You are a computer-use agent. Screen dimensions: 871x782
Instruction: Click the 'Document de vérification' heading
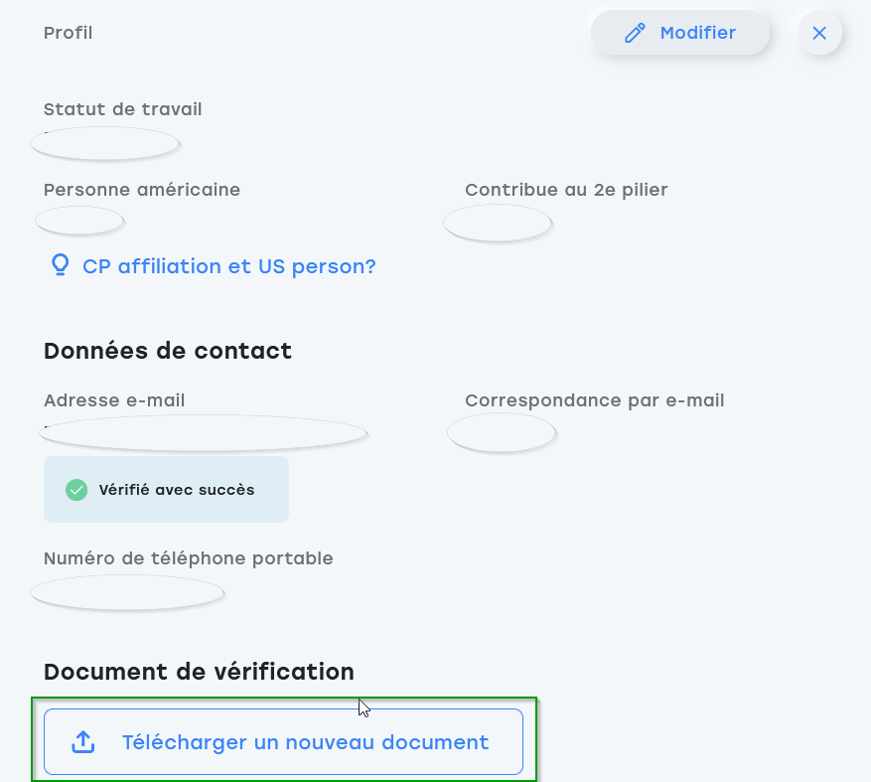pos(199,672)
